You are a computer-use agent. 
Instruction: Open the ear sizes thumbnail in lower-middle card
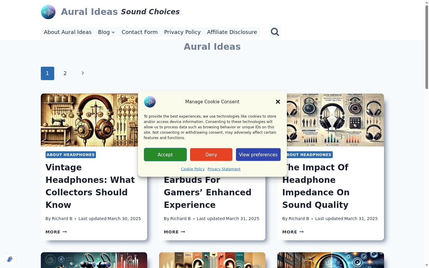pyautogui.click(x=212, y=260)
